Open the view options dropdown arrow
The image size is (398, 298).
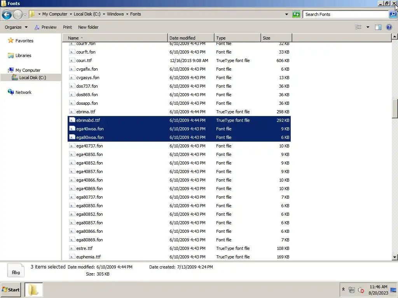click(x=368, y=27)
